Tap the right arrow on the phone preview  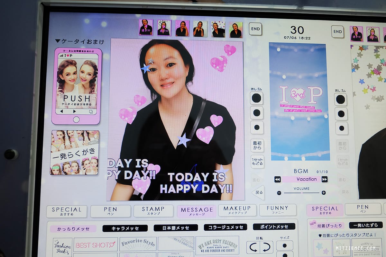point(74,111)
